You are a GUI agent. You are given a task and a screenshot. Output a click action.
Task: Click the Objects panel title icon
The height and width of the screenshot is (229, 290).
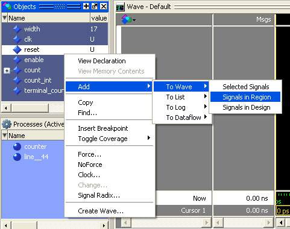tap(7, 6)
